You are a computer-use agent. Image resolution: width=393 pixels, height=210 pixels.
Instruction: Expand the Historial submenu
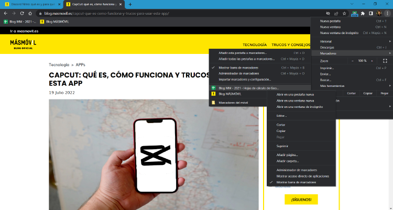tap(326, 41)
